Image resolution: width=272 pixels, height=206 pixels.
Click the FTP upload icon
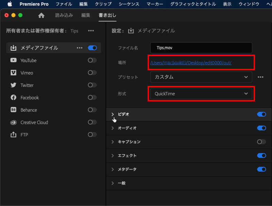[13, 134]
